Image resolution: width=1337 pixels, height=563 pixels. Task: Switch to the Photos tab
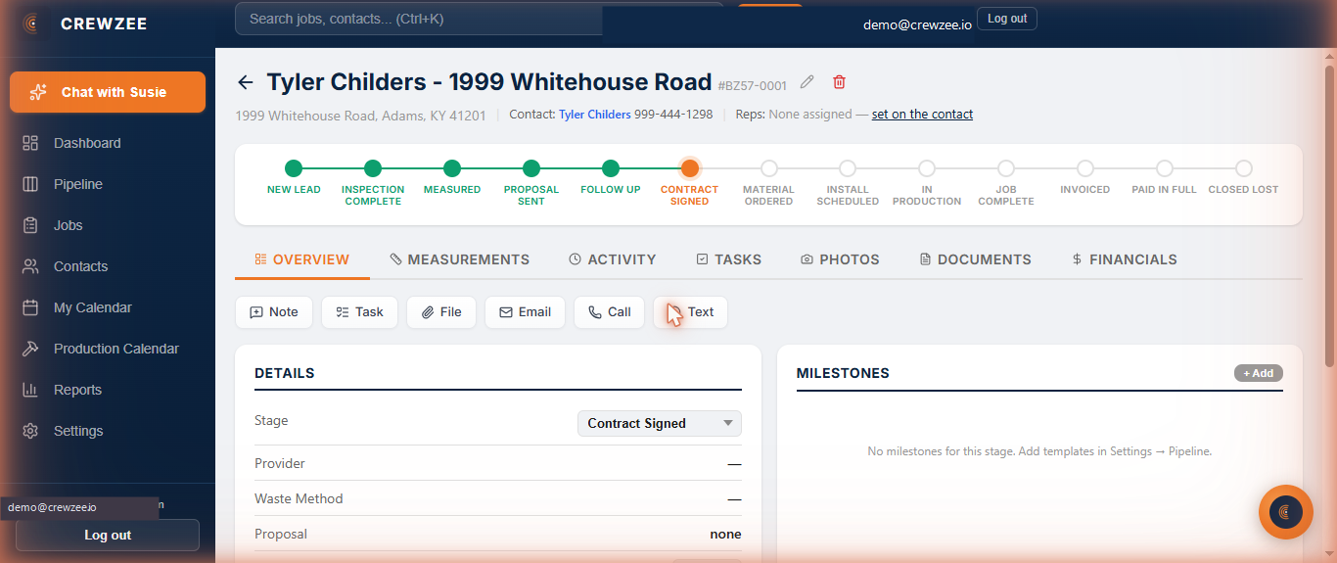pos(840,259)
